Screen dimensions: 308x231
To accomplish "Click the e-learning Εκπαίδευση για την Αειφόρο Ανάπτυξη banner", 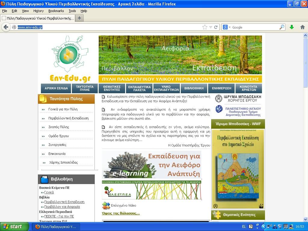I will tap(152, 165).
